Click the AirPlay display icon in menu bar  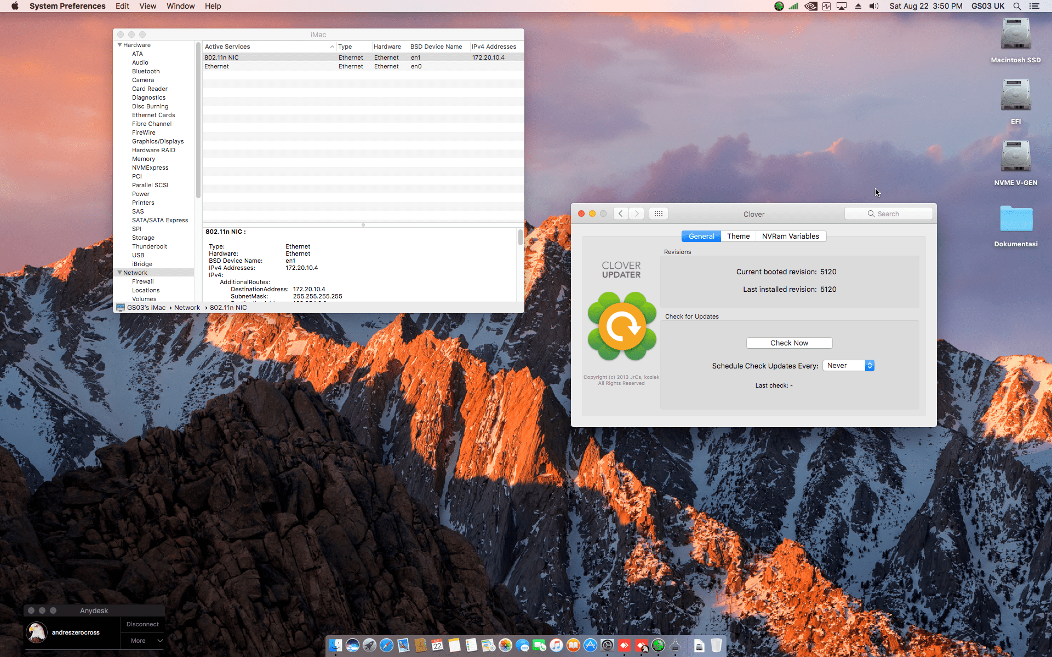click(842, 6)
